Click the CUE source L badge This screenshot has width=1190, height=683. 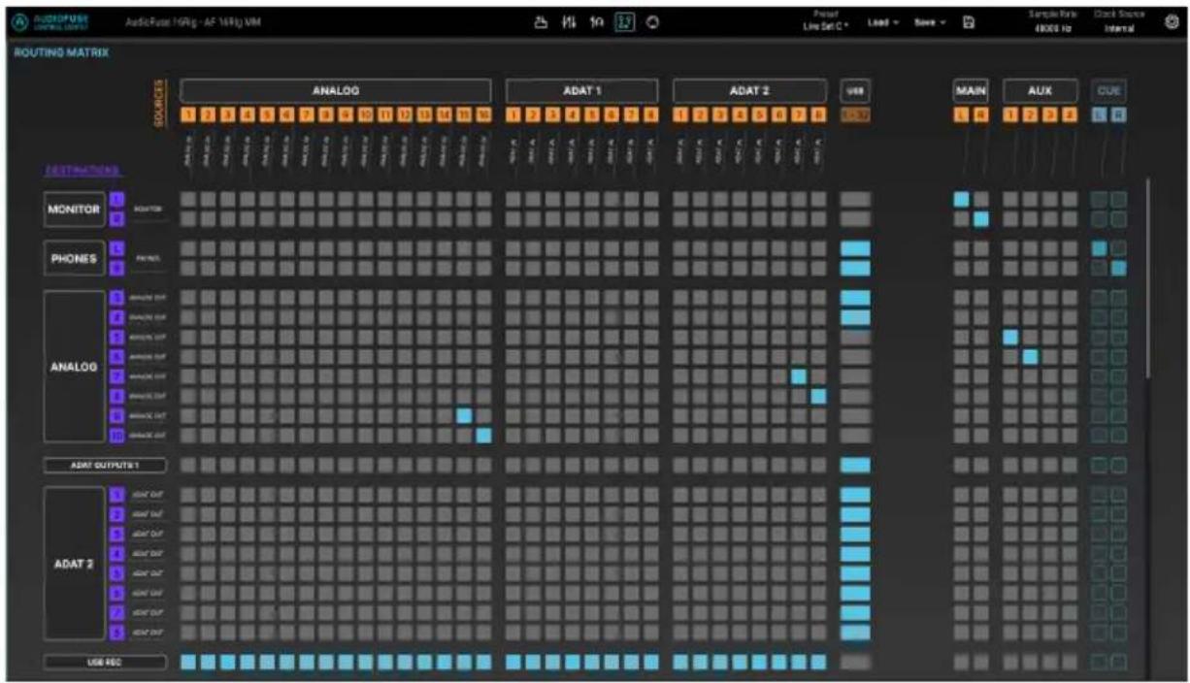(1100, 115)
